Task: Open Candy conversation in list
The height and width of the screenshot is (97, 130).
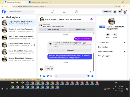Action: [18, 45]
